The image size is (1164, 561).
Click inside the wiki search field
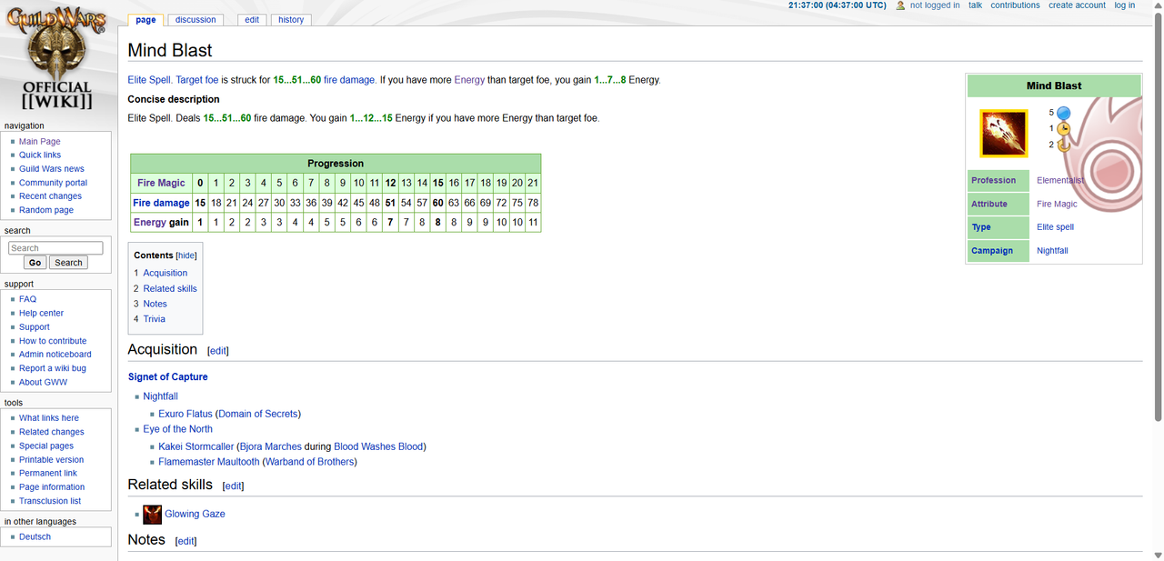click(55, 248)
